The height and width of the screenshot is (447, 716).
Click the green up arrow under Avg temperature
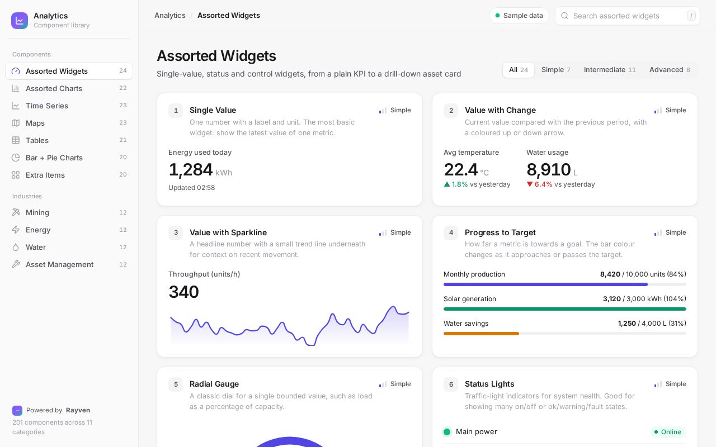point(447,184)
